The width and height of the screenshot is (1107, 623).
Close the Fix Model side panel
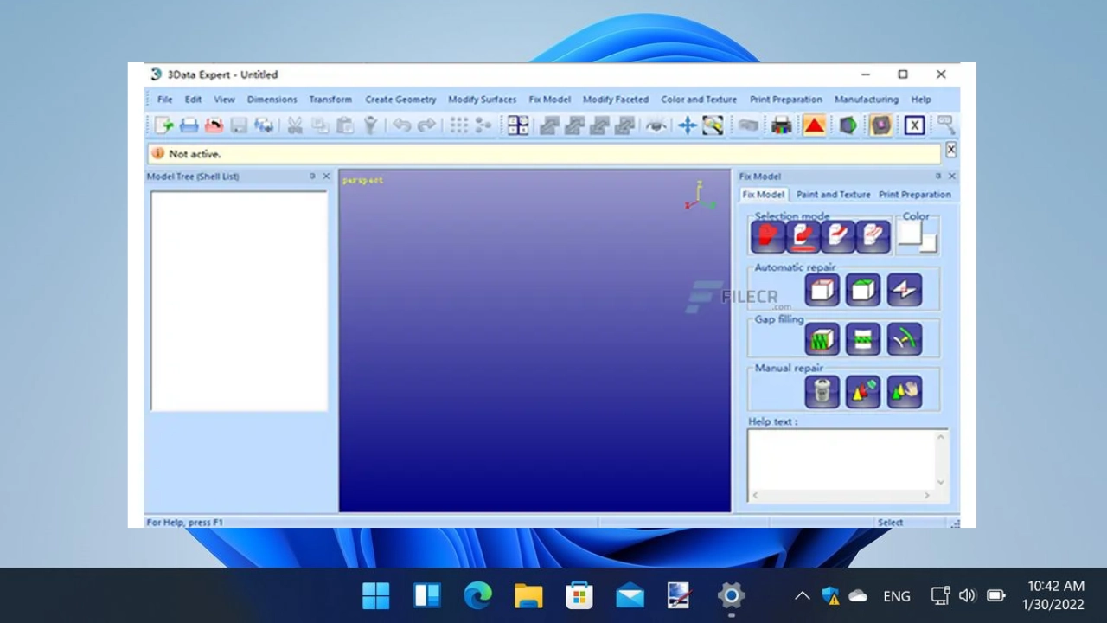[952, 176]
